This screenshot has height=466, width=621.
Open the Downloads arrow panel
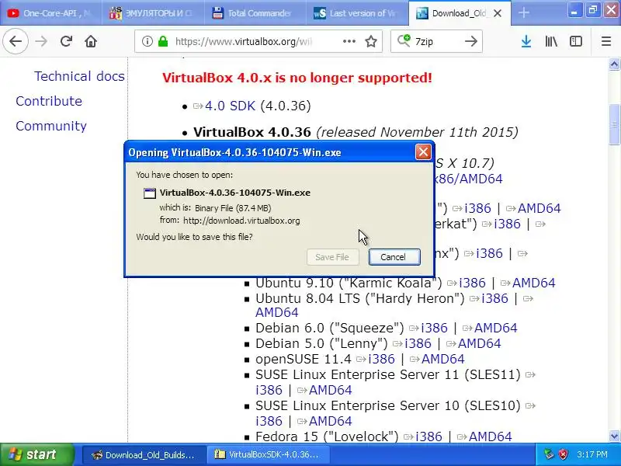(x=526, y=41)
